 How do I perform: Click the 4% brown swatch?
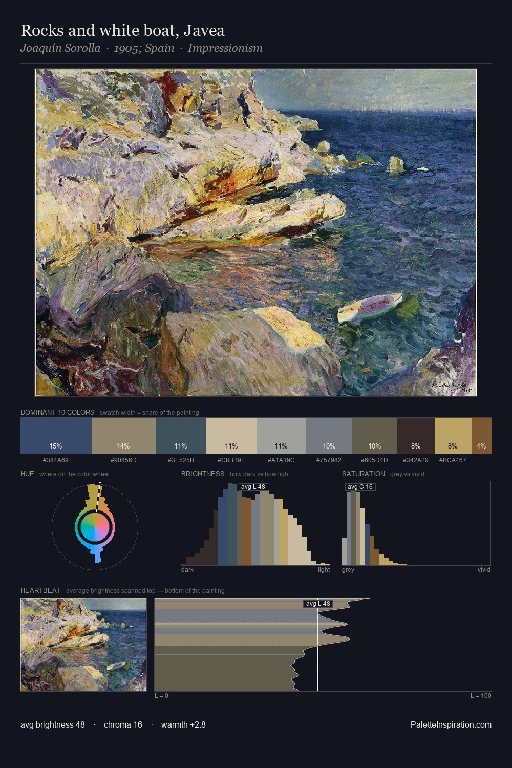pos(481,436)
